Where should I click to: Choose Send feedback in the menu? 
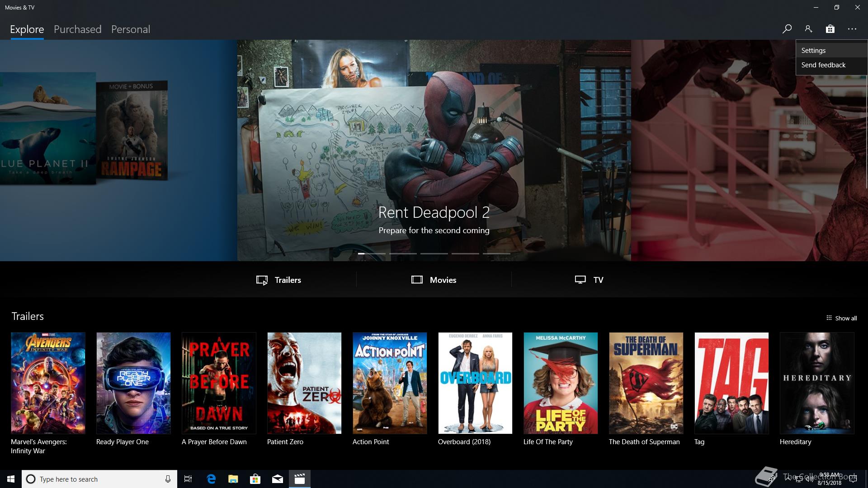(x=831, y=65)
